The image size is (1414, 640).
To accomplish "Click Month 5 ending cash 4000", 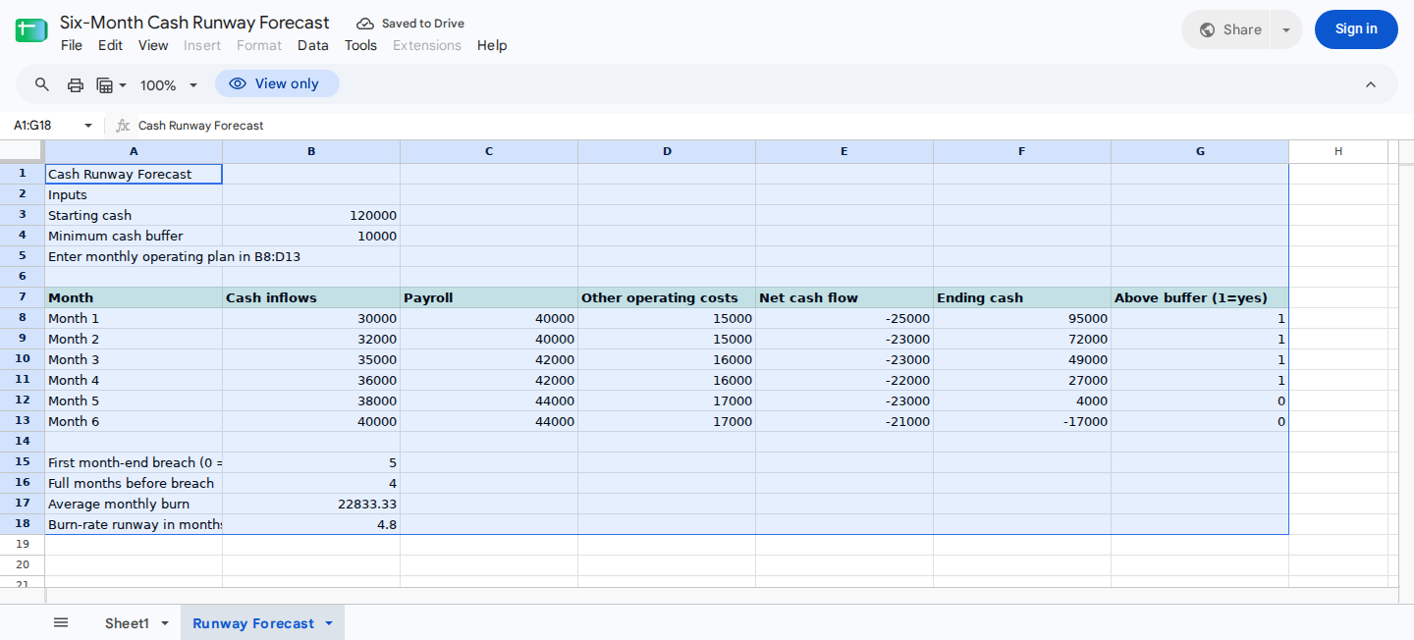I will (1022, 400).
